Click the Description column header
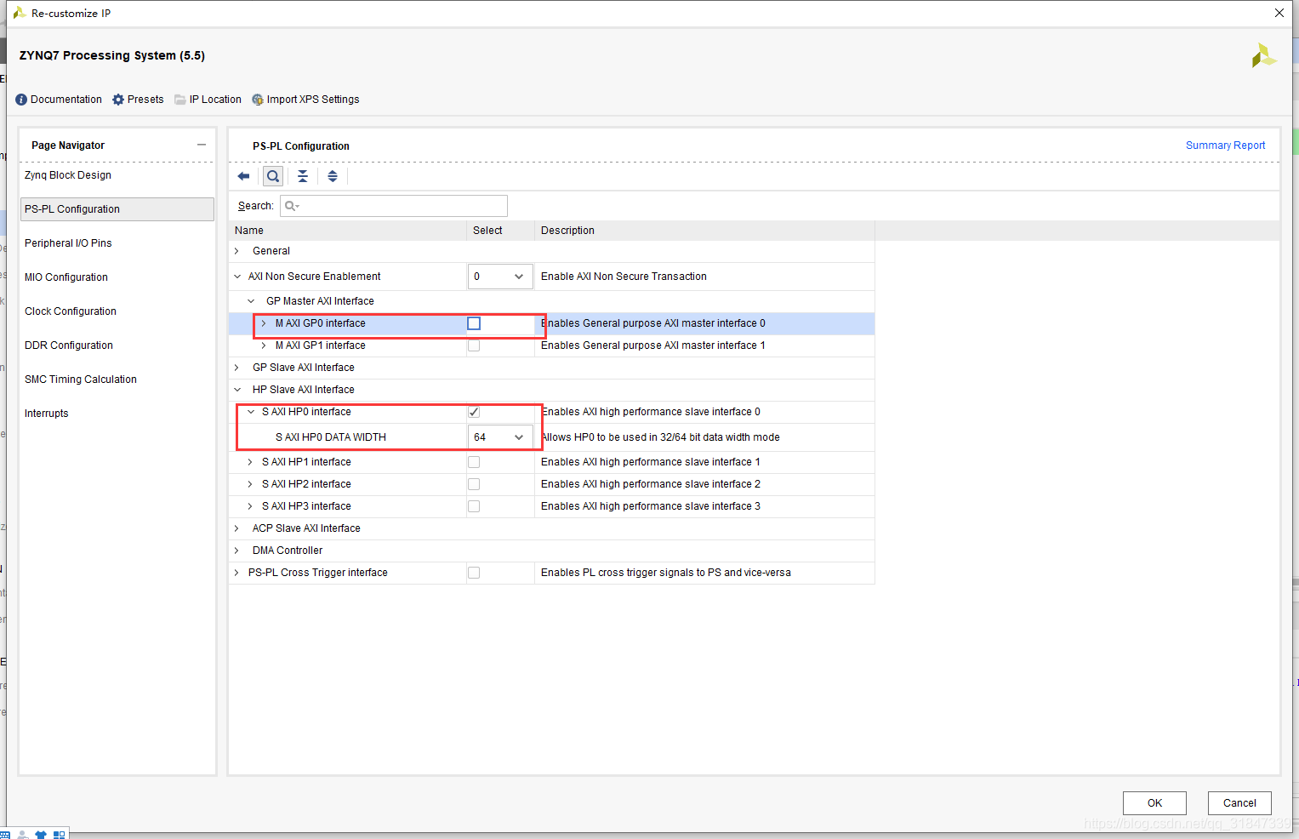 tap(704, 231)
